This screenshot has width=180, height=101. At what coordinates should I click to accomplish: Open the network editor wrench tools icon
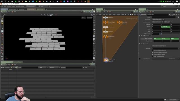point(126,15)
